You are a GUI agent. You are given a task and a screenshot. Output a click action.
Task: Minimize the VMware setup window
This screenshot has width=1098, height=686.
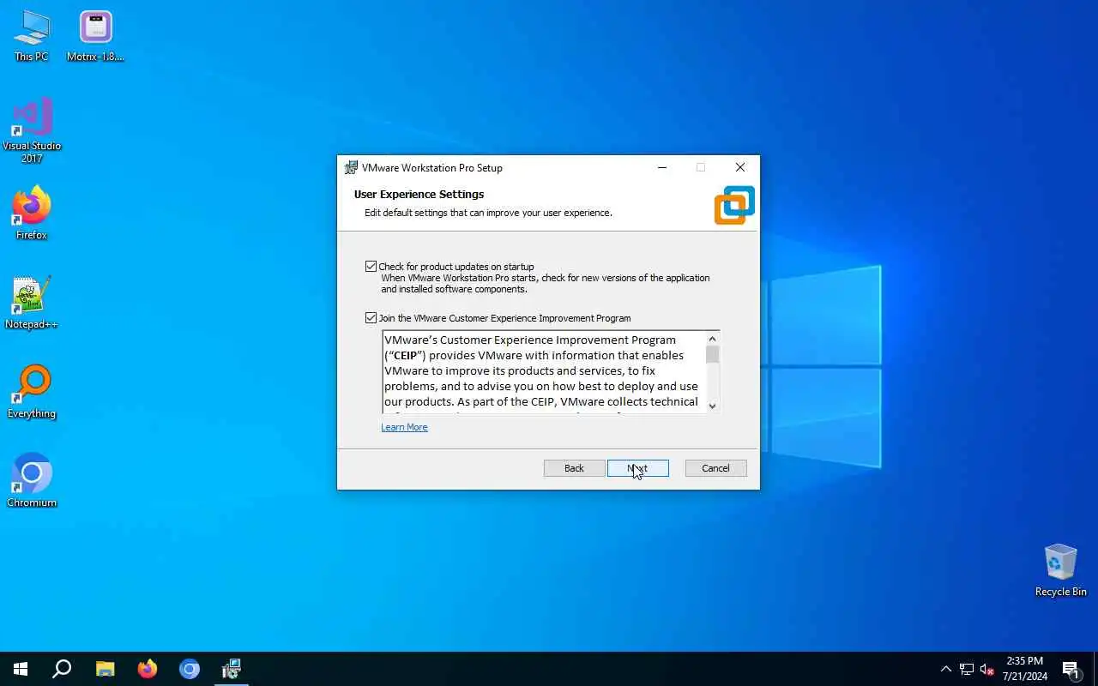click(x=662, y=167)
